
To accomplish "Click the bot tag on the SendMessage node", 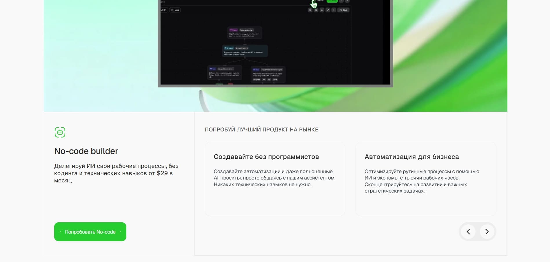I will (x=264, y=80).
